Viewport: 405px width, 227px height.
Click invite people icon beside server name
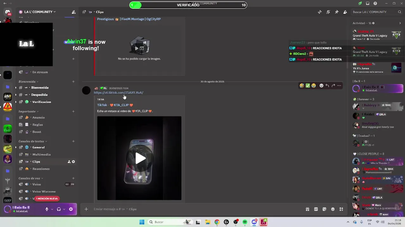coord(73,12)
